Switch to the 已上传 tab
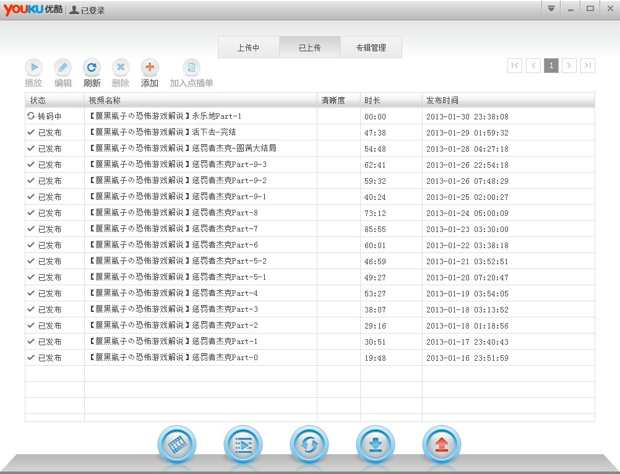620x474 pixels. click(x=310, y=48)
